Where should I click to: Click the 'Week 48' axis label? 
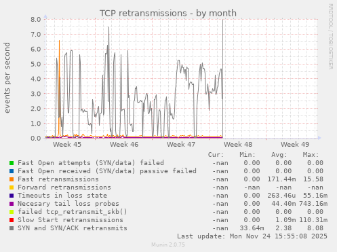pos(238,145)
